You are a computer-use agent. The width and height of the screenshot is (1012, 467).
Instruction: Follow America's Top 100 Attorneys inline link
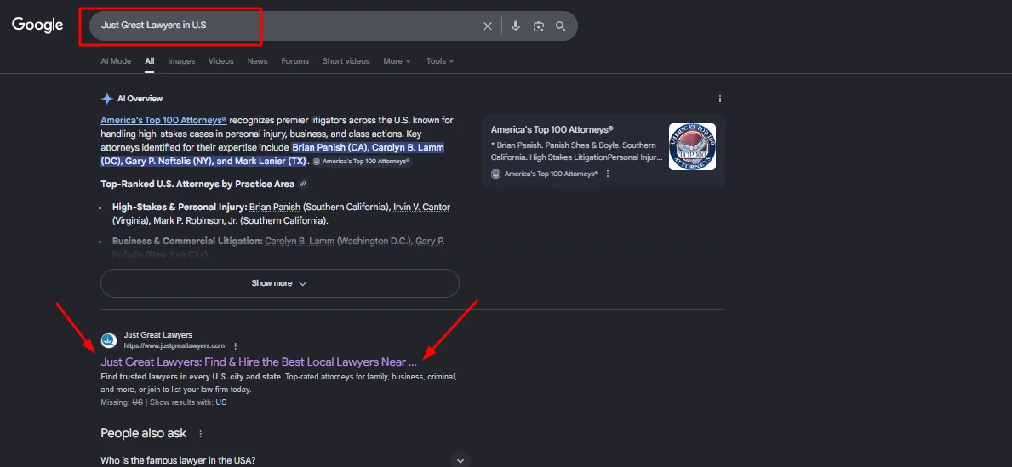point(163,121)
